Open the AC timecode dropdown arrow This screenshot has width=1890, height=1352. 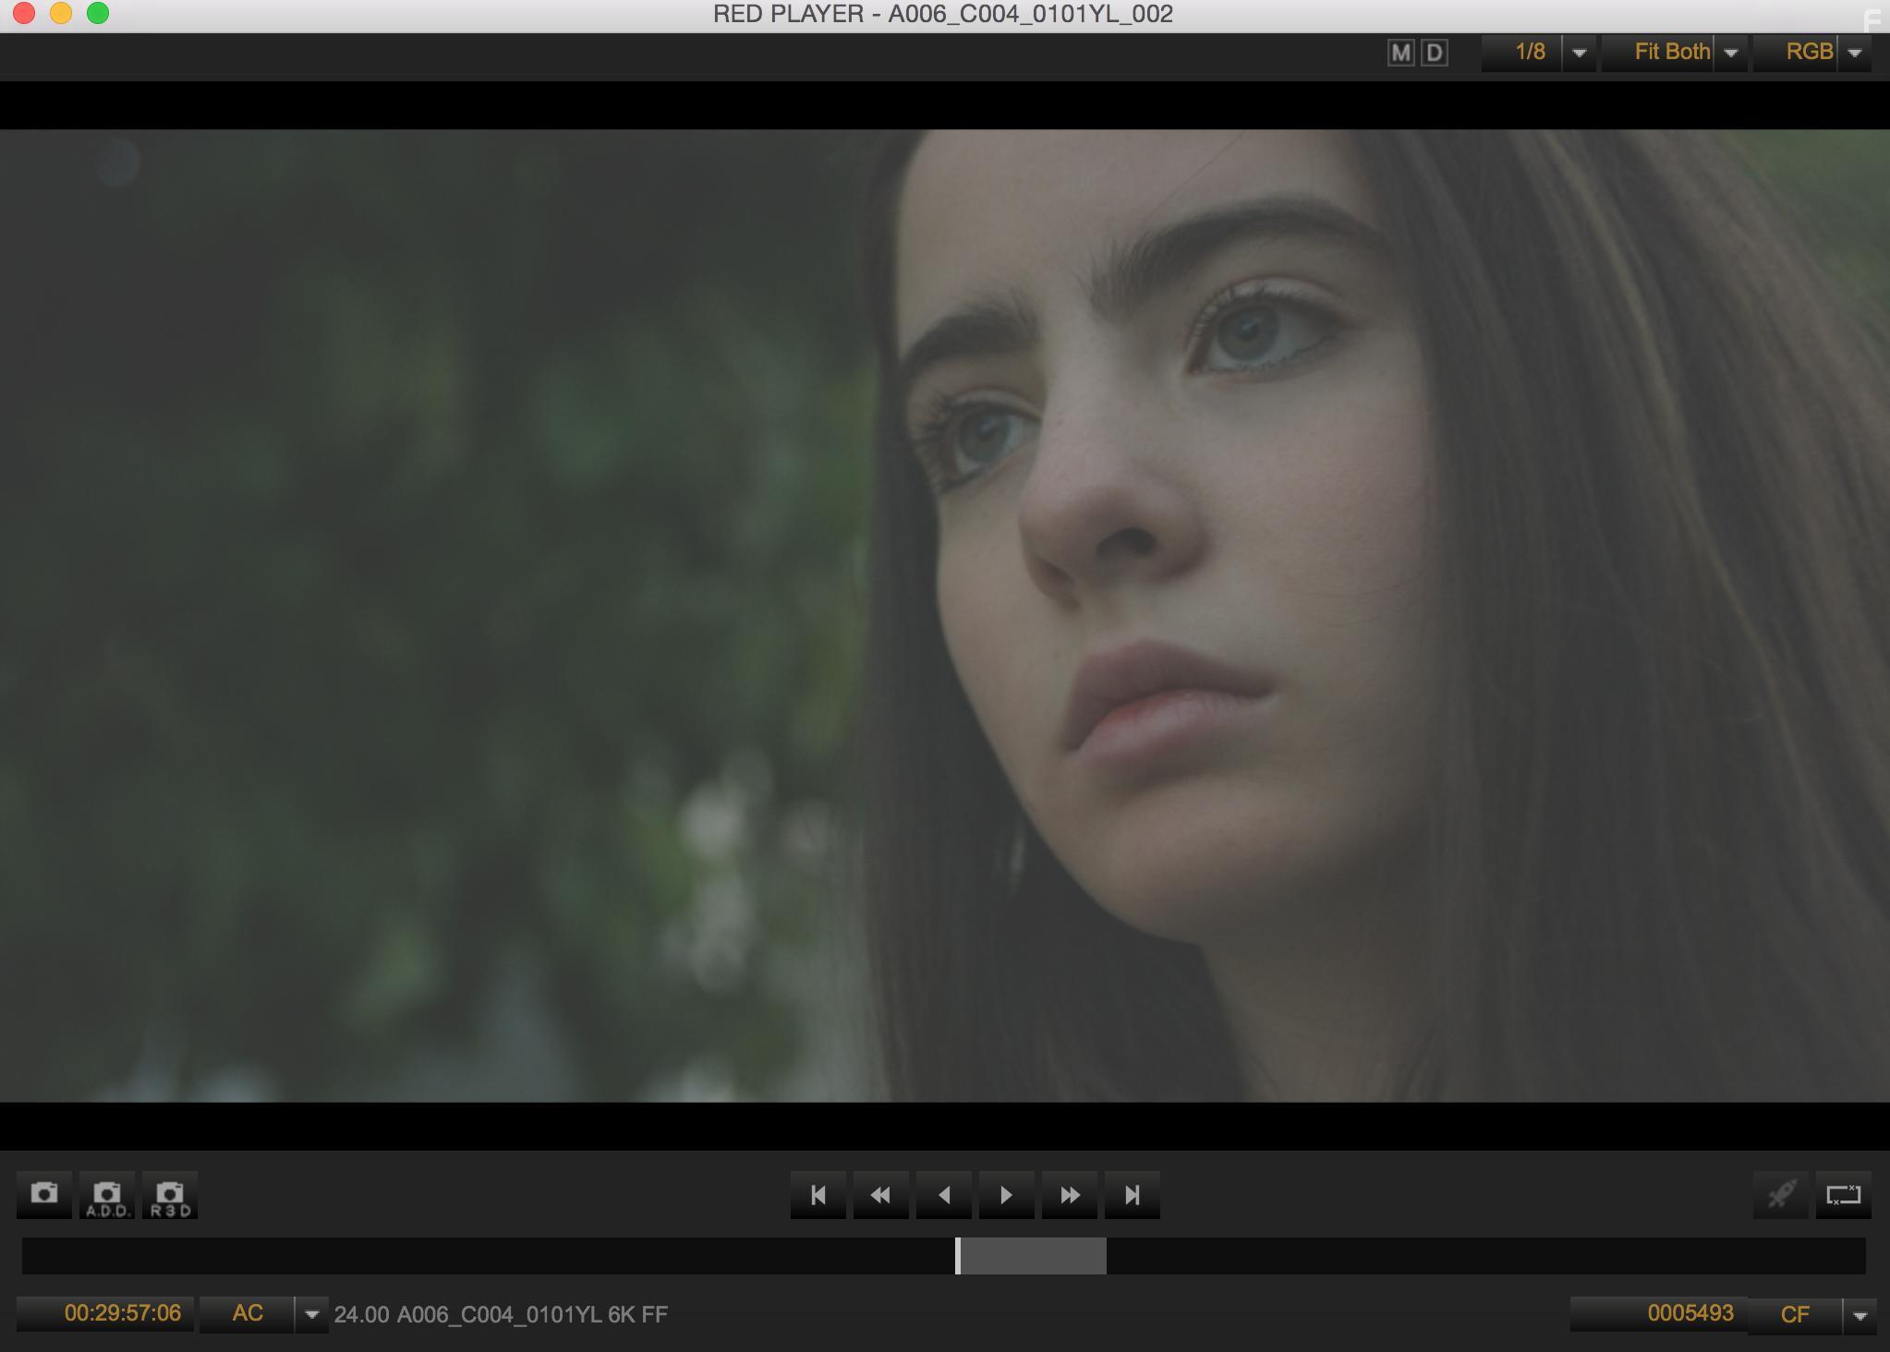point(312,1312)
